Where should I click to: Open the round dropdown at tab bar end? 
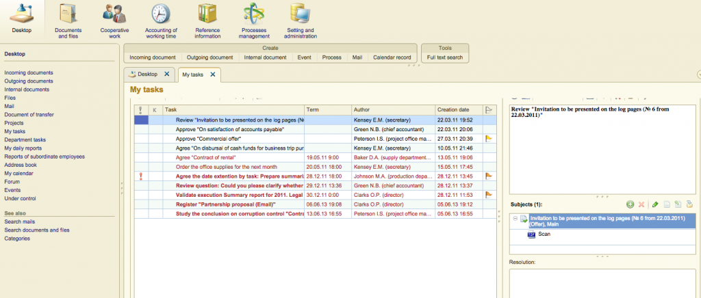coord(699,74)
